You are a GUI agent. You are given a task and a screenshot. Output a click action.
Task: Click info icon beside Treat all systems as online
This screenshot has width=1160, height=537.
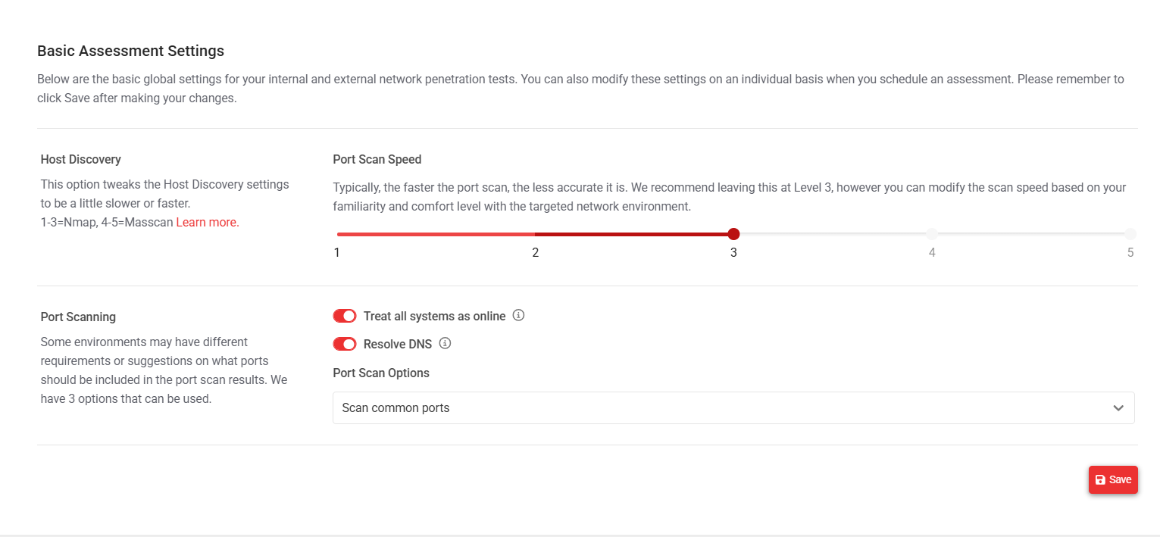(x=518, y=315)
